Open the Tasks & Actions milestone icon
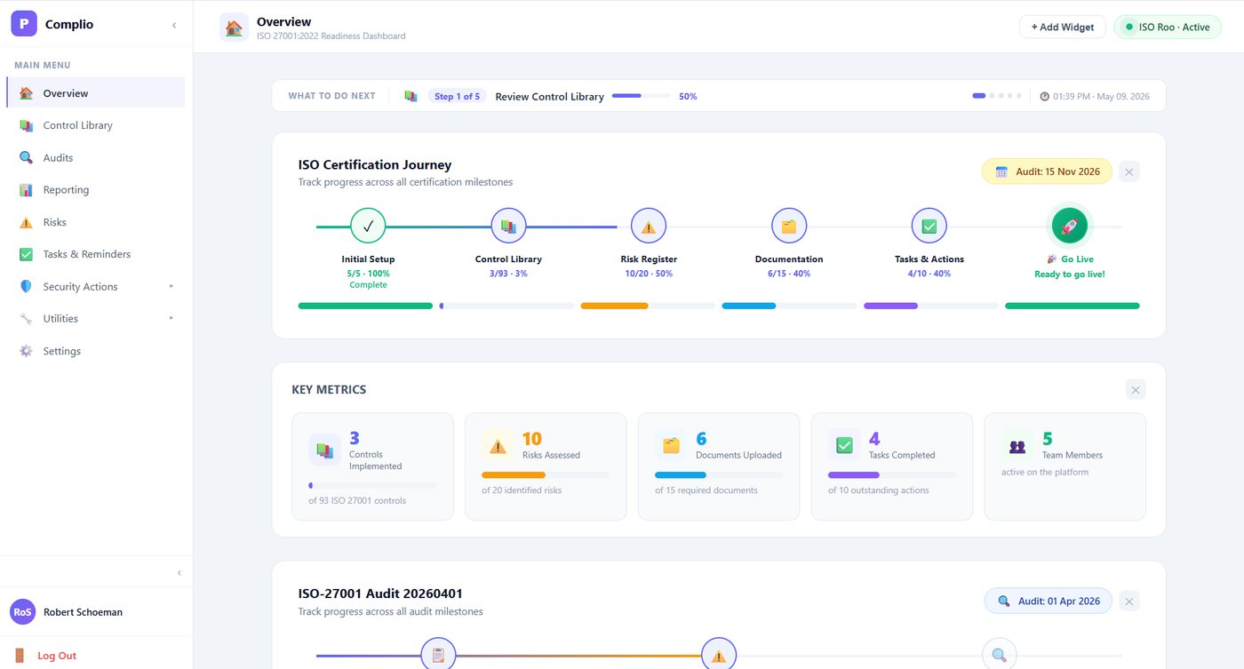This screenshot has width=1244, height=669. coord(929,226)
